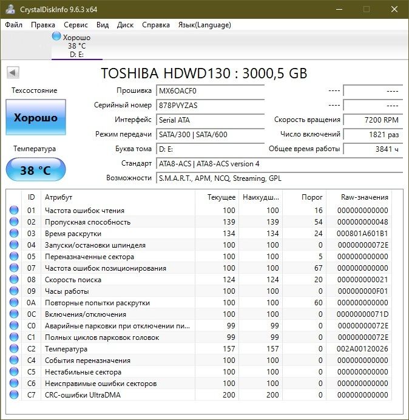The image size is (409, 420).
Task: Open the Справка menu
Action: coord(156,25)
